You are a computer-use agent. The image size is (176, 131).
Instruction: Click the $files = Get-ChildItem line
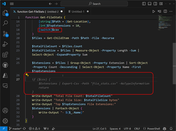point(73,38)
